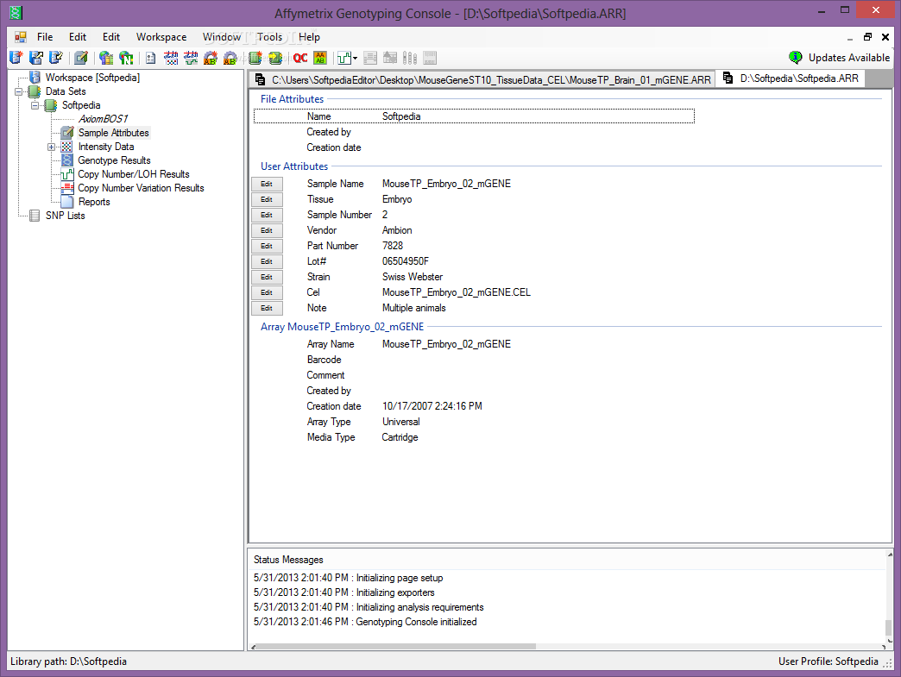Open the Workspace menu
This screenshot has width=901, height=677.
click(x=161, y=37)
